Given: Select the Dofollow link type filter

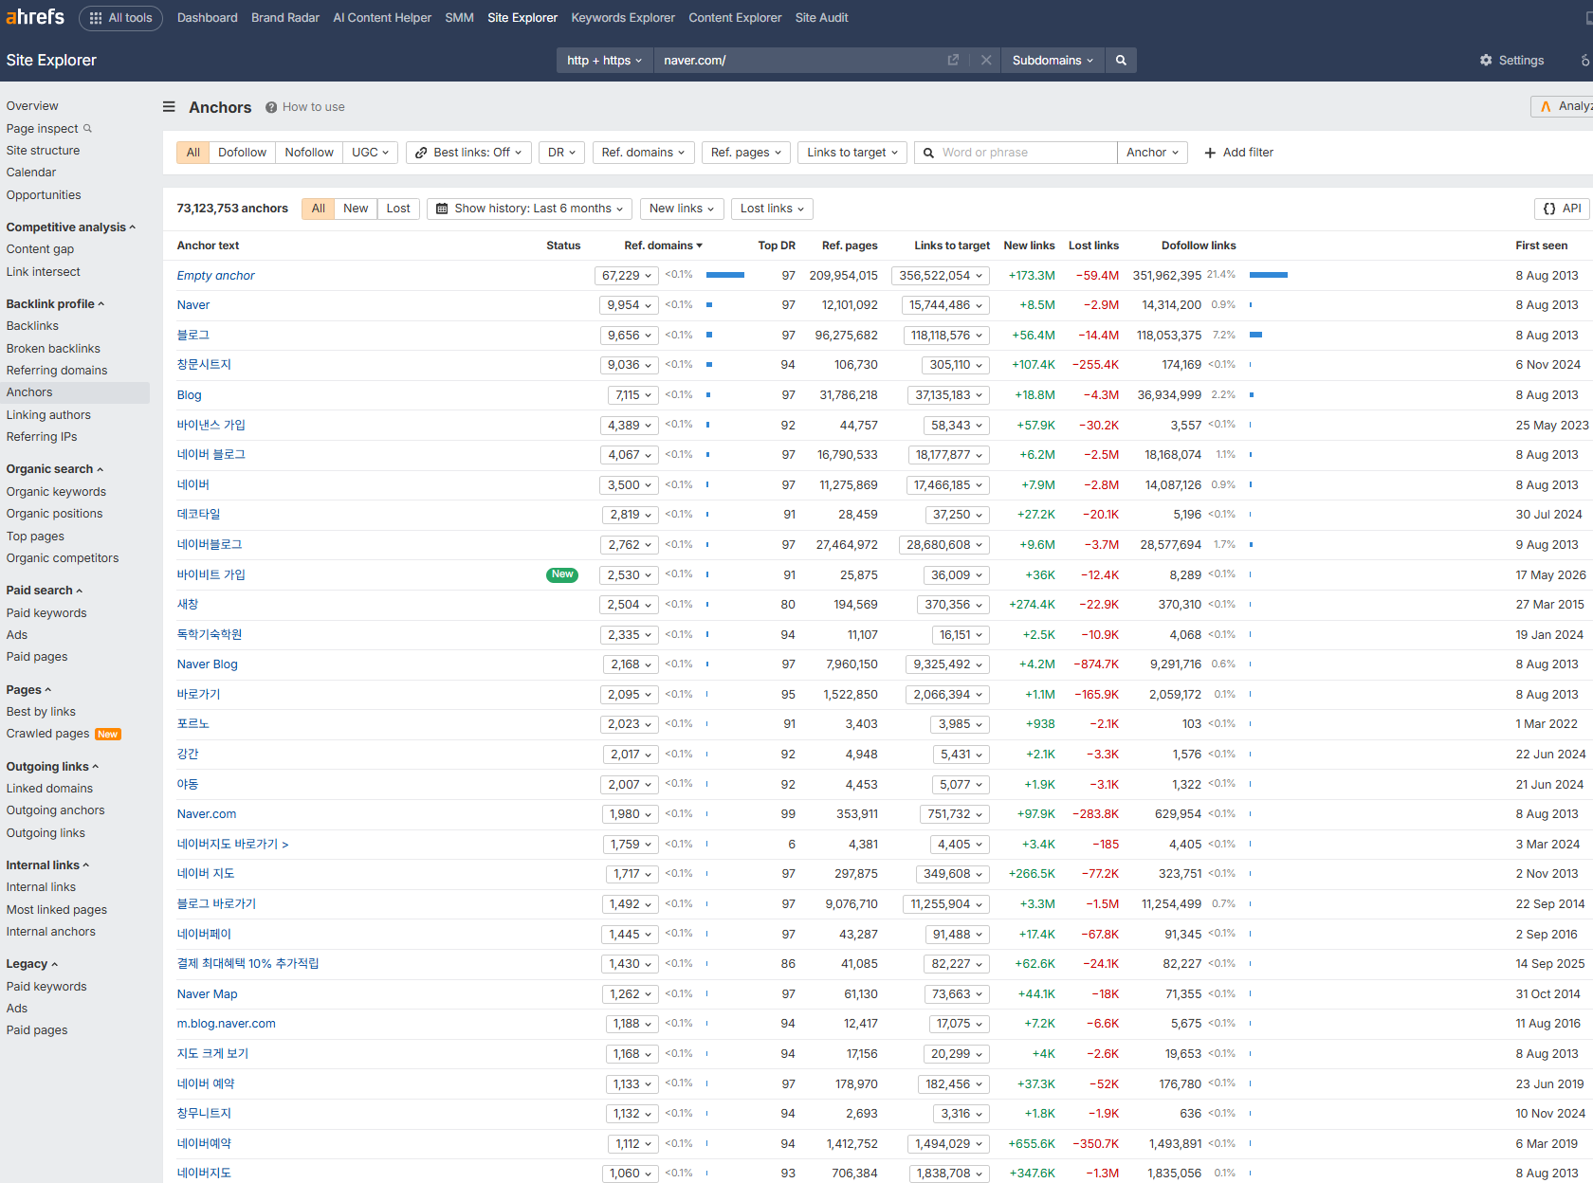Looking at the screenshot, I should pos(242,153).
